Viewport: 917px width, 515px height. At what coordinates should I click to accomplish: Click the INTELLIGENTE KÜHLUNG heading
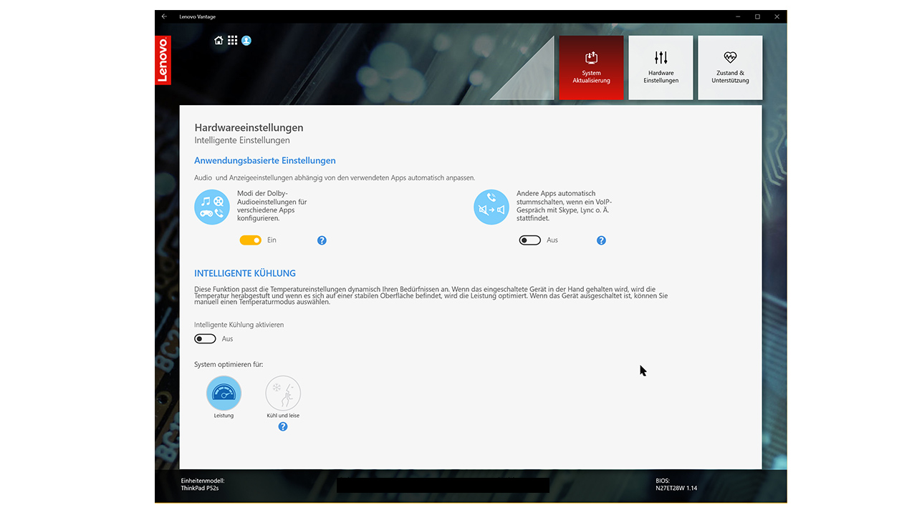click(x=245, y=273)
